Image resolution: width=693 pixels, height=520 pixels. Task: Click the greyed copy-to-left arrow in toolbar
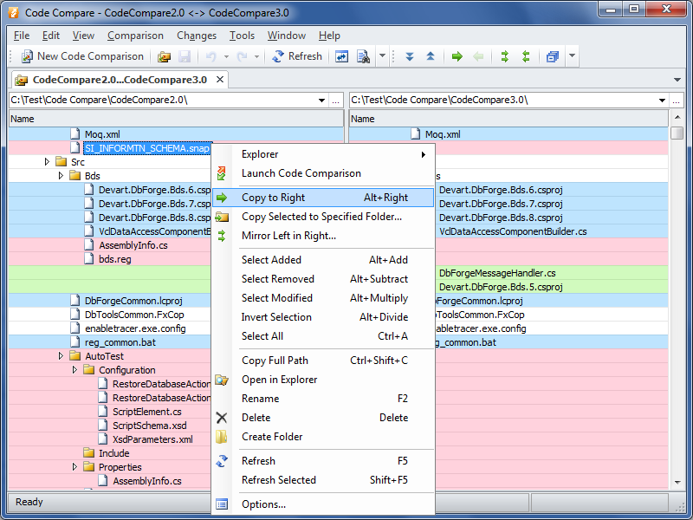[478, 56]
